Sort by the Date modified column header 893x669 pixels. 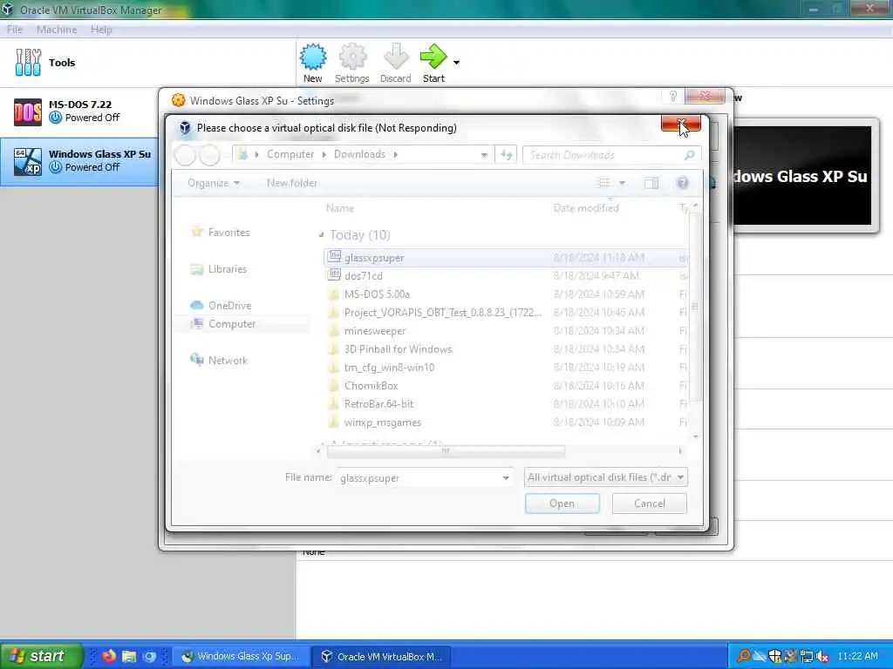586,208
